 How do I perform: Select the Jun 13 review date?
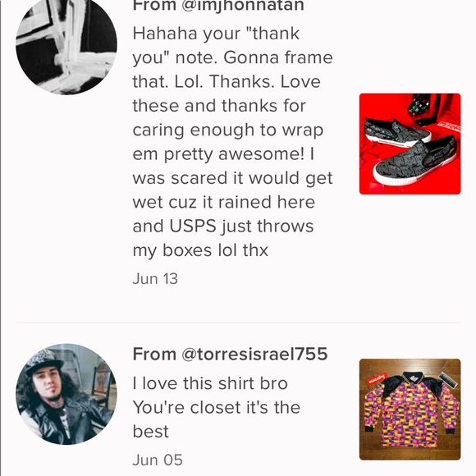[155, 279]
